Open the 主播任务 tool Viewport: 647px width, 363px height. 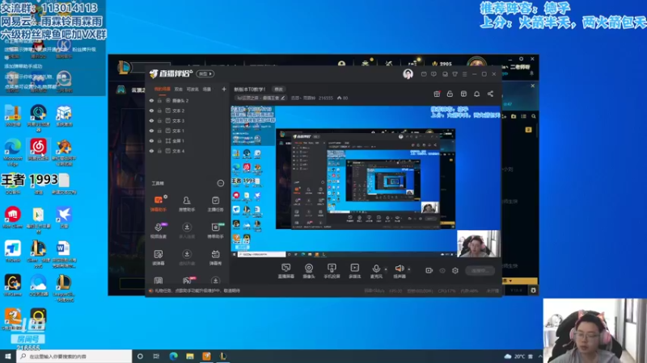(x=215, y=203)
